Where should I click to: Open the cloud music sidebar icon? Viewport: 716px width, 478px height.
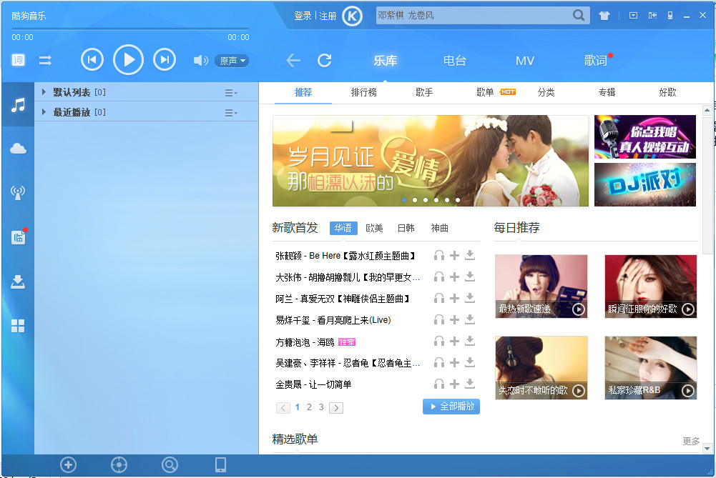(19, 149)
